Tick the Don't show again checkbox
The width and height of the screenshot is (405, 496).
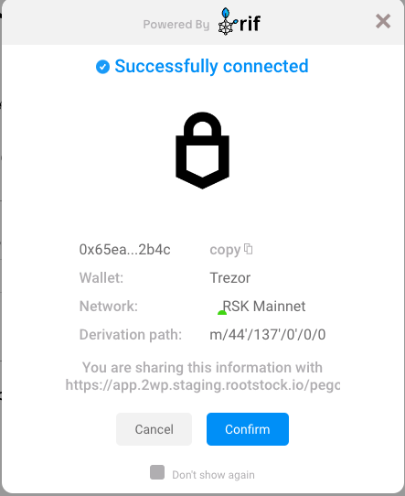coord(157,472)
